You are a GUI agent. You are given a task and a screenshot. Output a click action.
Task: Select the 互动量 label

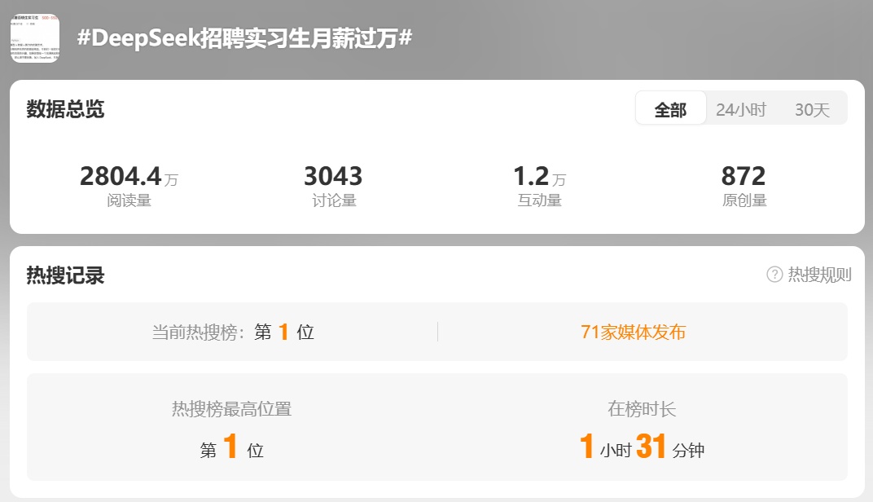[539, 200]
